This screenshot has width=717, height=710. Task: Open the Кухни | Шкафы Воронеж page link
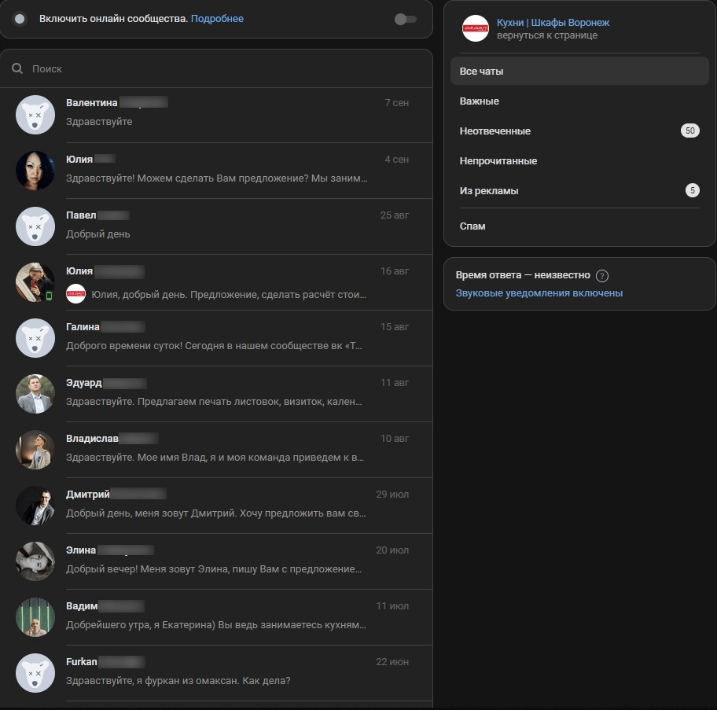[x=553, y=22]
